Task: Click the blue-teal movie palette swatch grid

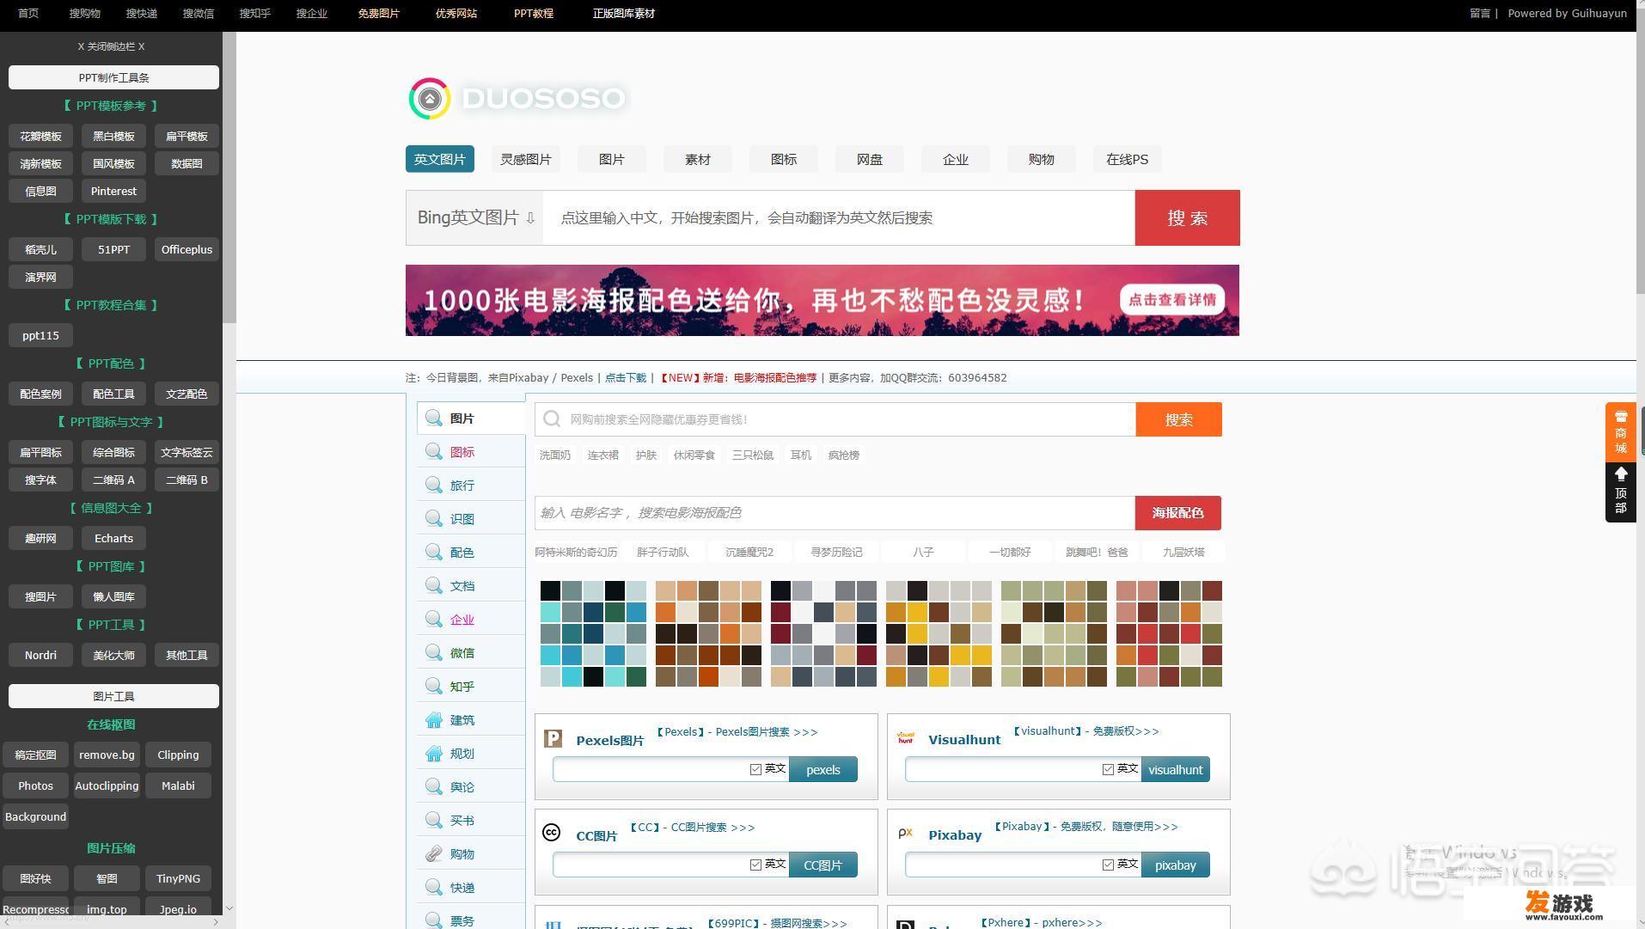Action: point(593,633)
